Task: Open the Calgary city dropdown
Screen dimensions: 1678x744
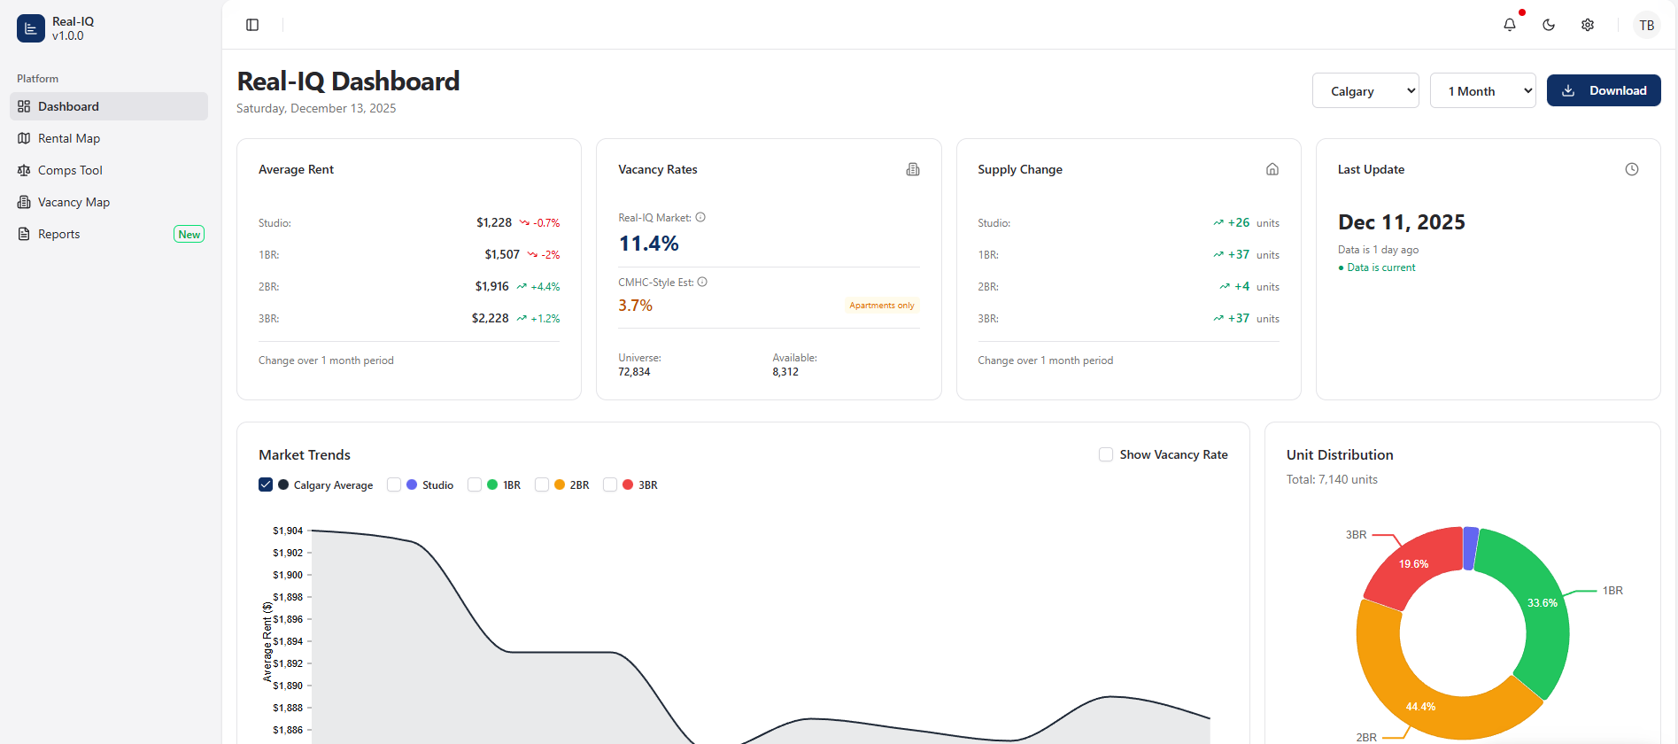Action: [1365, 90]
